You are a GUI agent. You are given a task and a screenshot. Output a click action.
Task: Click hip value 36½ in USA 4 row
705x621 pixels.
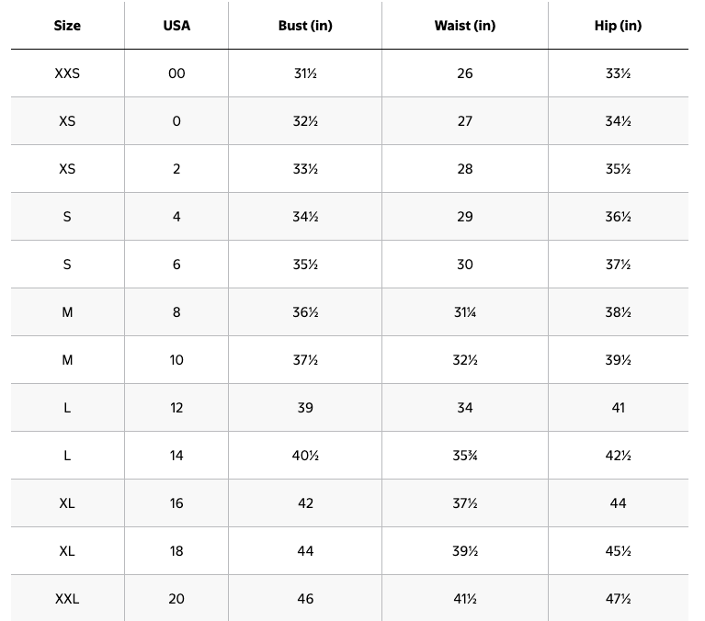619,217
